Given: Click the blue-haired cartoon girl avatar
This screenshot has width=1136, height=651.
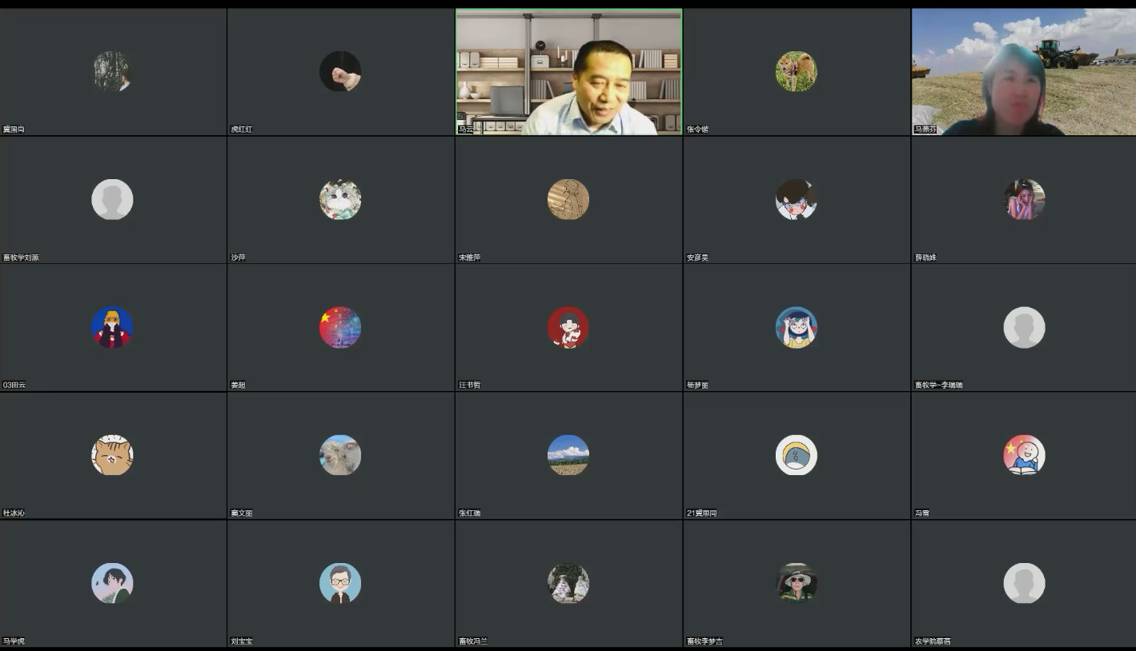Looking at the screenshot, I should coord(796,327).
